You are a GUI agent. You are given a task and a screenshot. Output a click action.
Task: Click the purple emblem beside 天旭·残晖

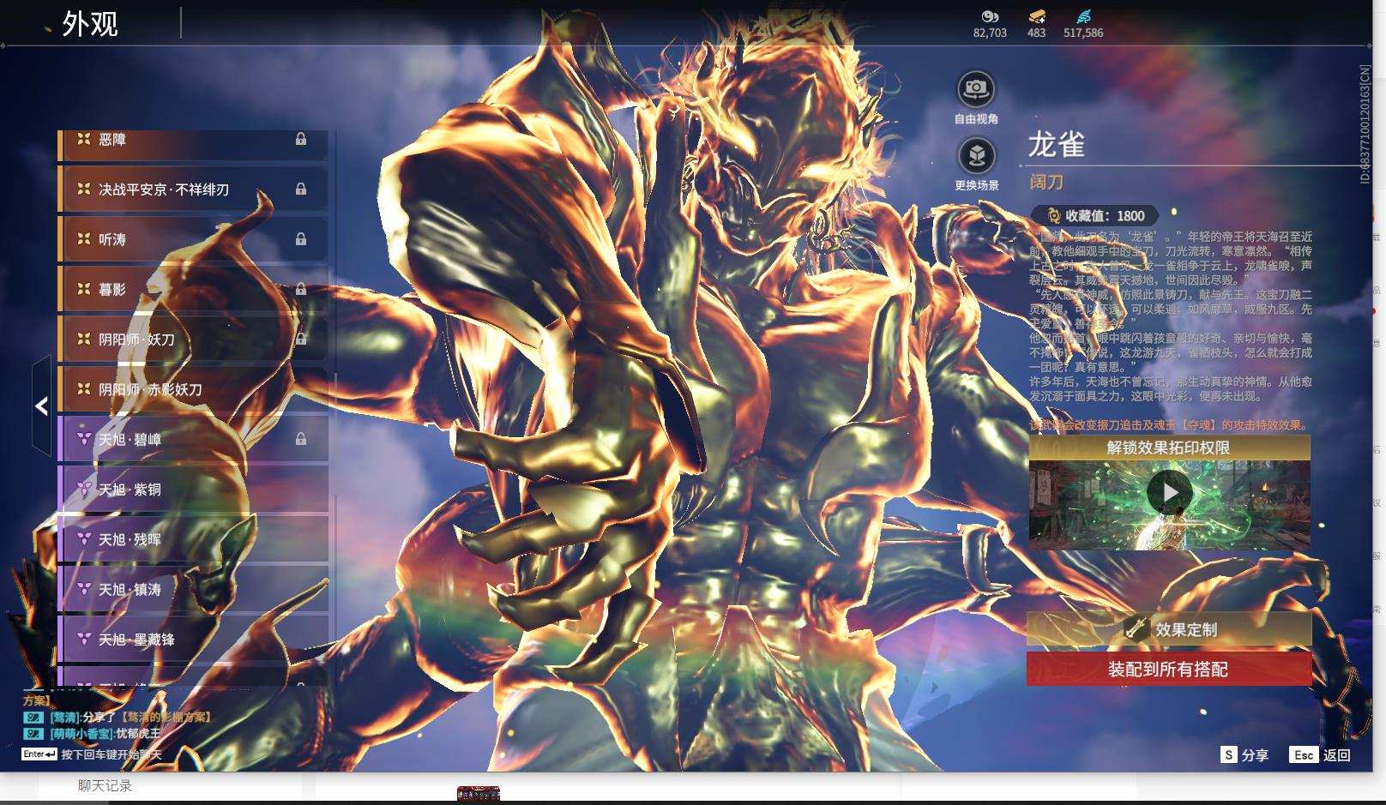pyautogui.click(x=84, y=539)
